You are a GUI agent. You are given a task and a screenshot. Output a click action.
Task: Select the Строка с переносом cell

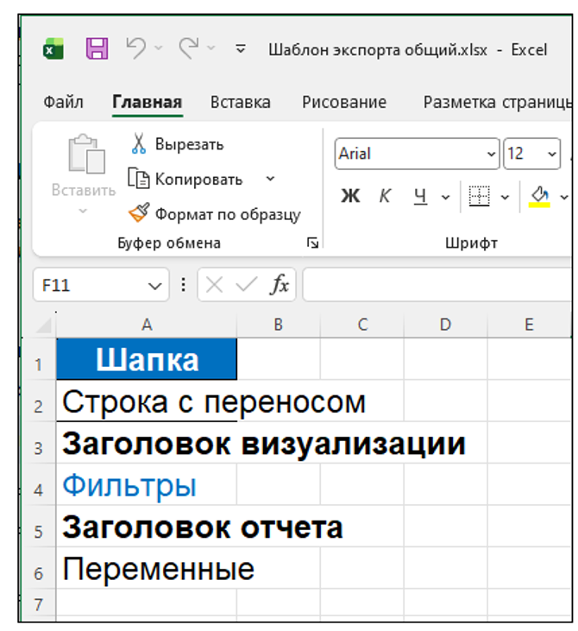[147, 401]
